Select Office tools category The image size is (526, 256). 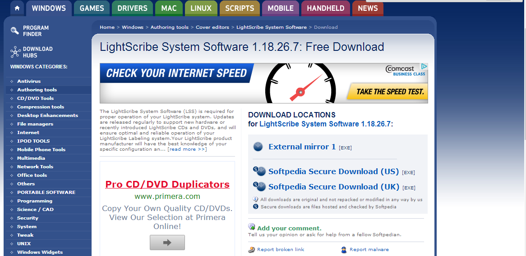32,175
